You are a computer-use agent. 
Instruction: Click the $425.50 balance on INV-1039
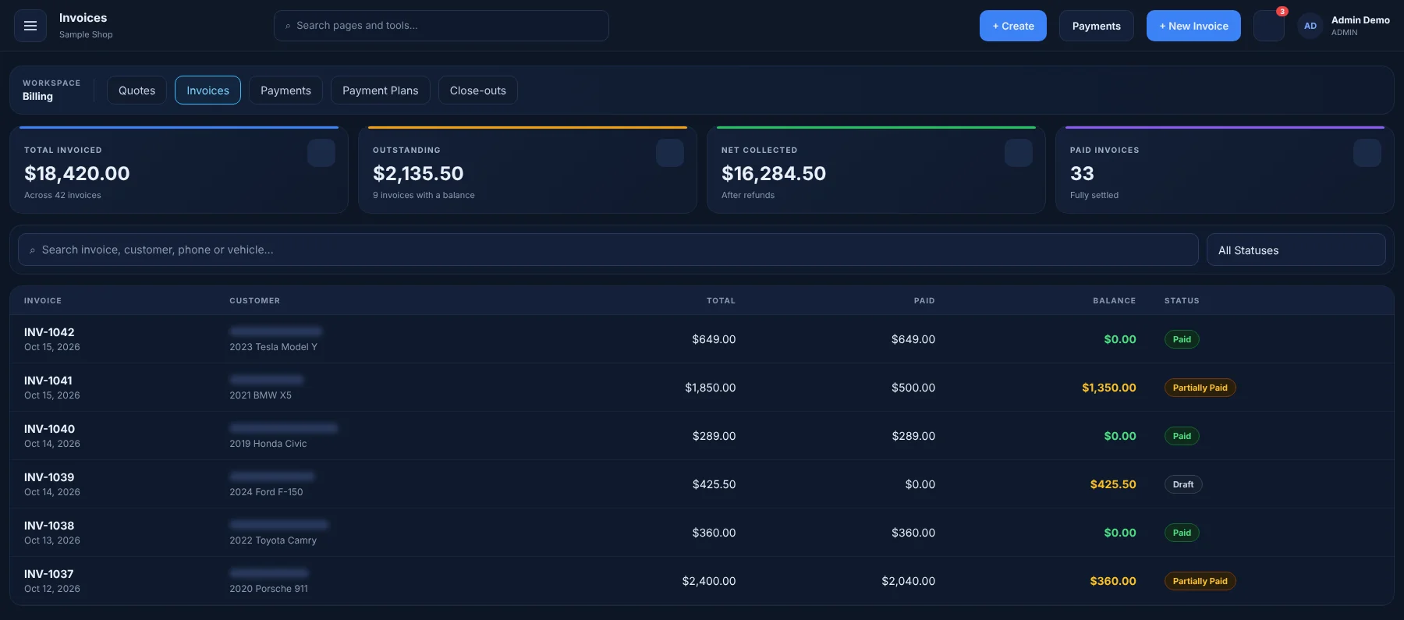point(1113,484)
